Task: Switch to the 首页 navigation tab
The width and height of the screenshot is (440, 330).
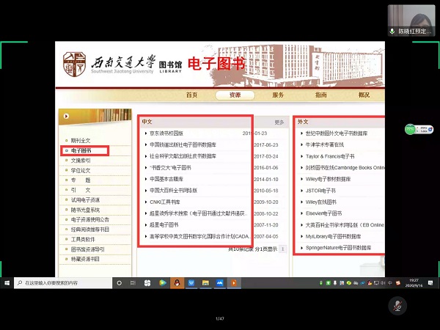Action: (x=191, y=95)
